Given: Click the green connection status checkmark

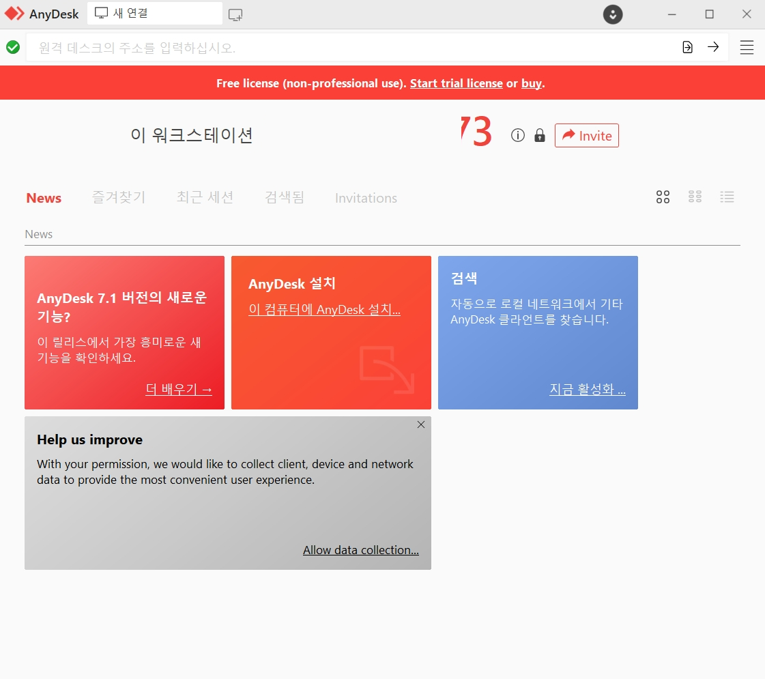Looking at the screenshot, I should point(13,47).
